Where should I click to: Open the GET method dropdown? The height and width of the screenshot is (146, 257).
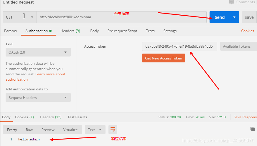point(20,17)
